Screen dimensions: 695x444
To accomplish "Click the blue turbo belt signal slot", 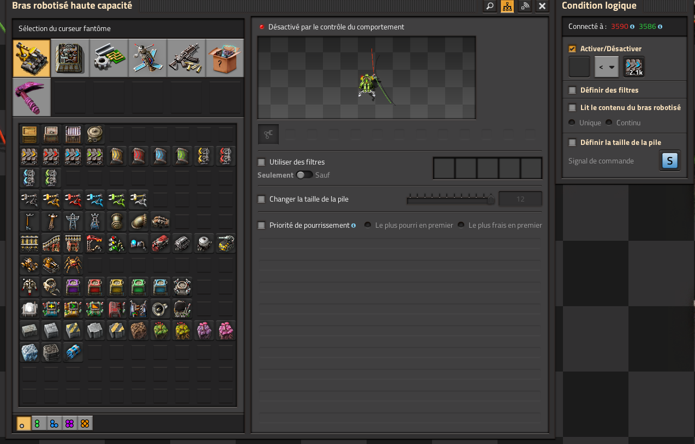I will 634,66.
